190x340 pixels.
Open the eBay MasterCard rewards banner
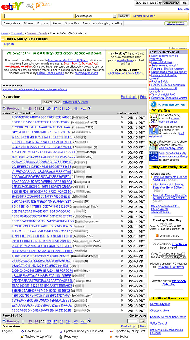tap(176, 23)
